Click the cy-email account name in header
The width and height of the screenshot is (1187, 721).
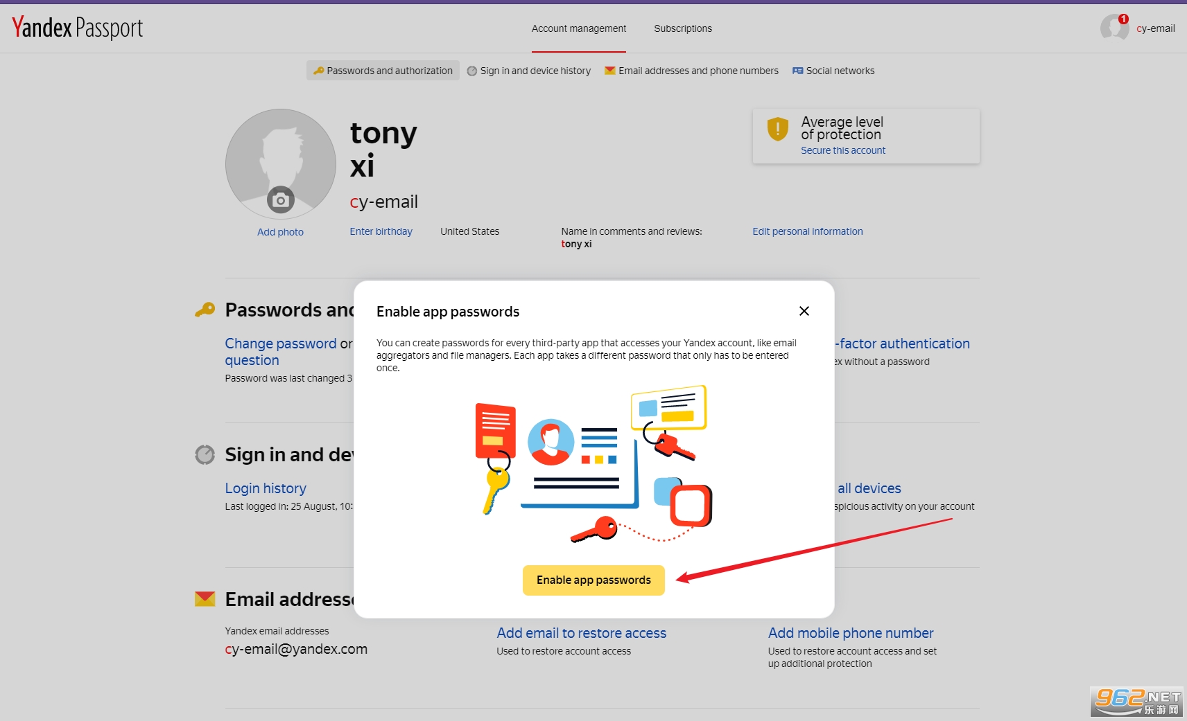[1155, 28]
